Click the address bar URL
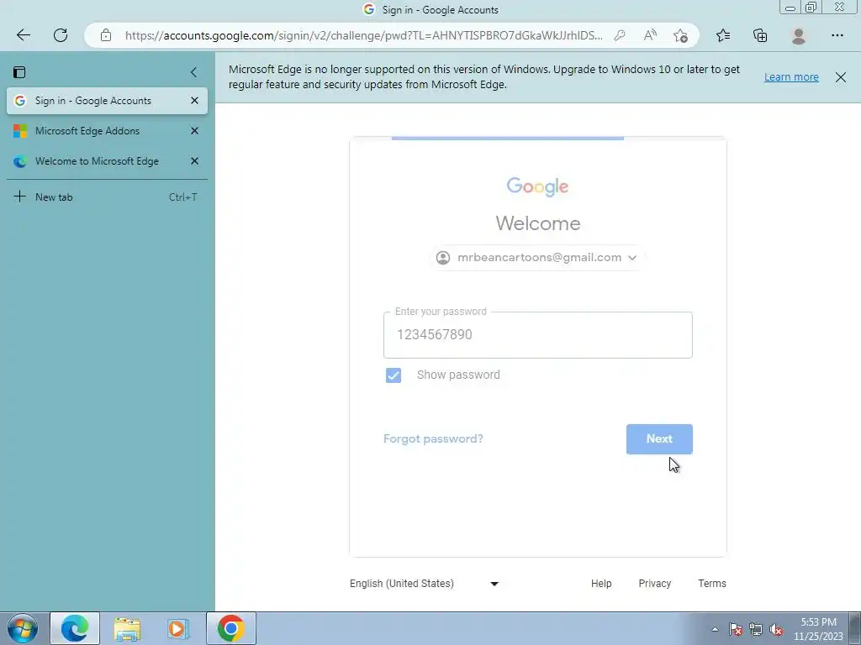 coord(363,35)
